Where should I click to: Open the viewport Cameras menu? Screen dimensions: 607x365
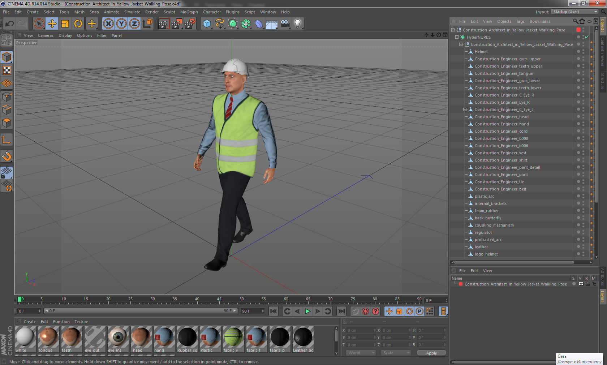tap(46, 35)
